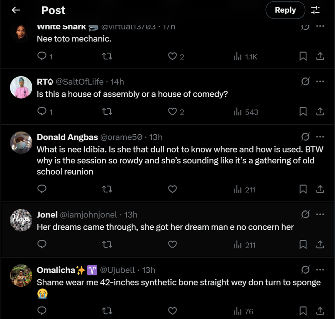
Task: Open Grok explain on Donald Angbas's post
Action: 305,137
